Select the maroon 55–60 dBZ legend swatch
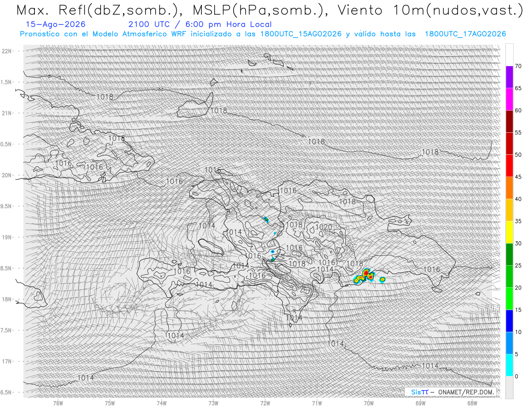This screenshot has width=530, height=409. 509,121
